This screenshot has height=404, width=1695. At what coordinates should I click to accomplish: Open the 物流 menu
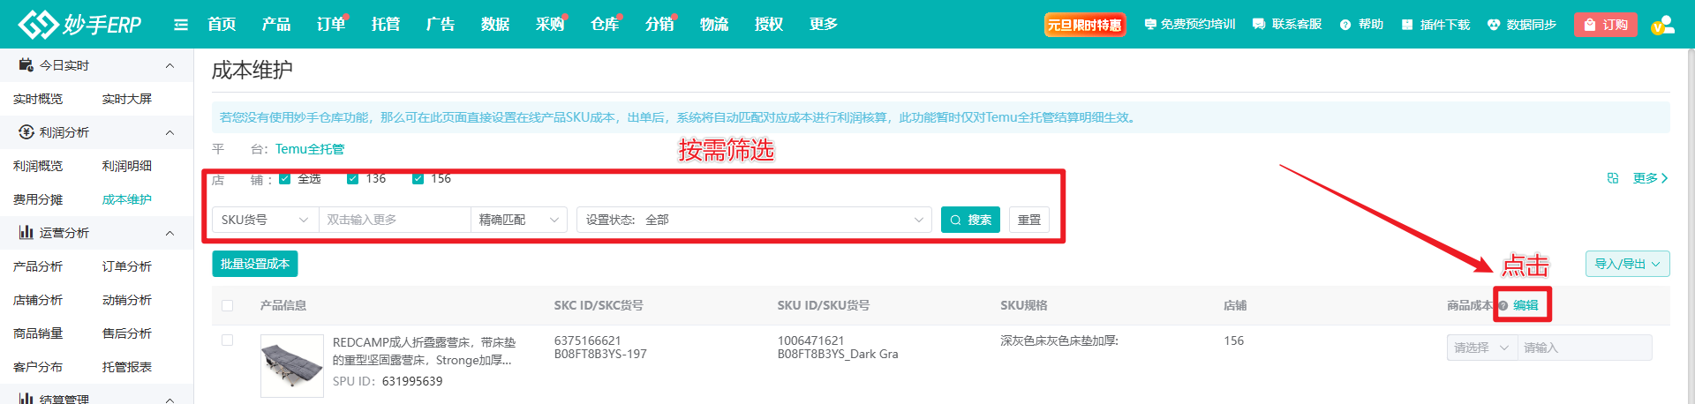click(714, 24)
